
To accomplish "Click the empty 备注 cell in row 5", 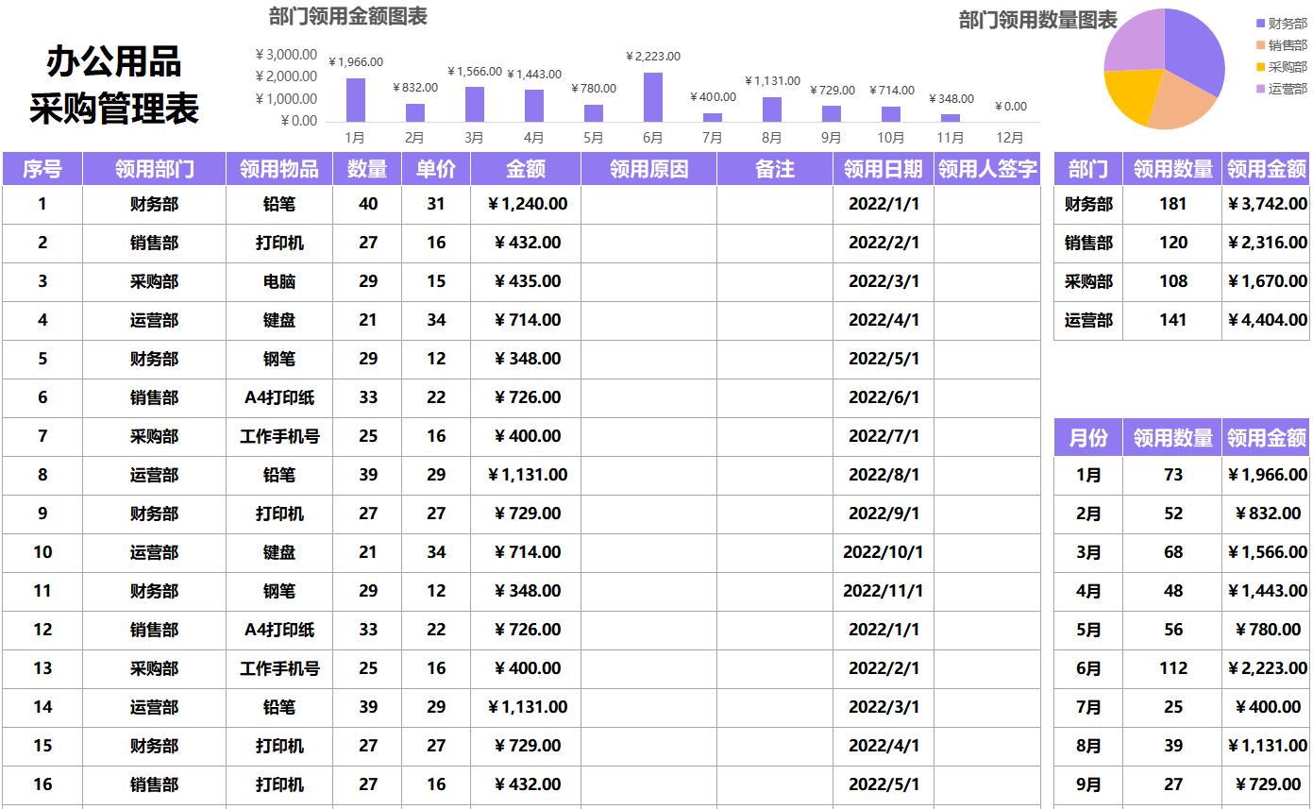I will click(775, 359).
